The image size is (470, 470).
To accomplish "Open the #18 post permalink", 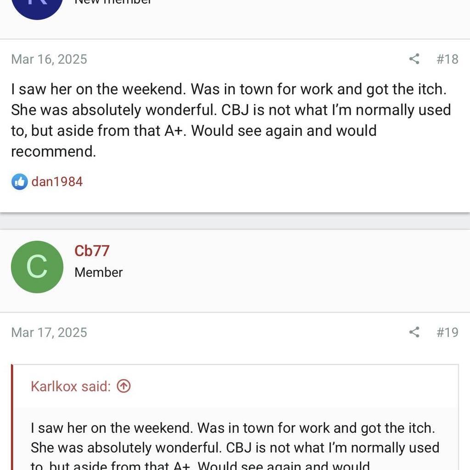I will pyautogui.click(x=447, y=59).
